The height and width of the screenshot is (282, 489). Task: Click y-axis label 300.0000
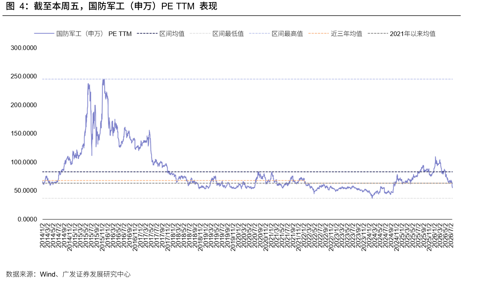(23, 48)
